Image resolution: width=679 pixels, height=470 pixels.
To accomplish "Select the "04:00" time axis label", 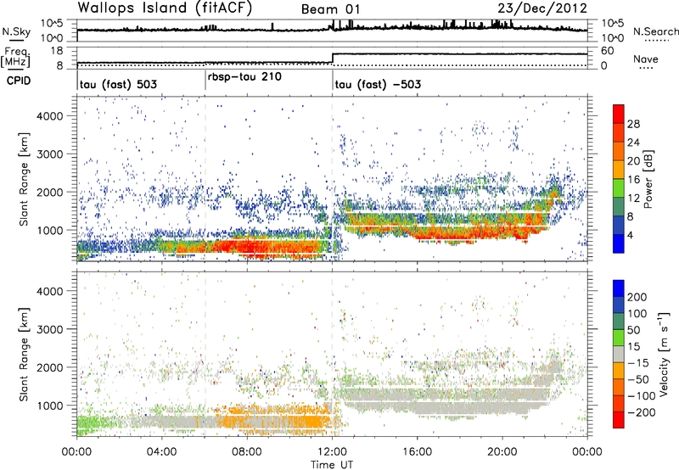I will click(162, 452).
